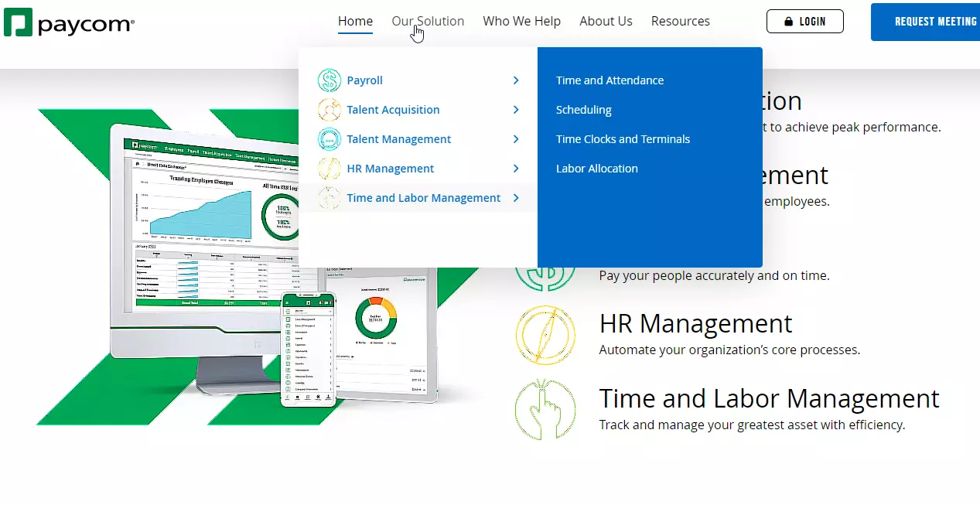The height and width of the screenshot is (505, 980).
Task: Expand the HR Management submenu chevron
Action: pos(516,169)
